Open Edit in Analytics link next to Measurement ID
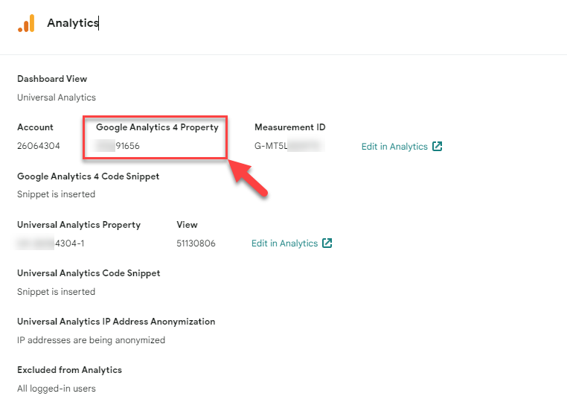Viewport: 567px width, 405px height. pyautogui.click(x=394, y=147)
